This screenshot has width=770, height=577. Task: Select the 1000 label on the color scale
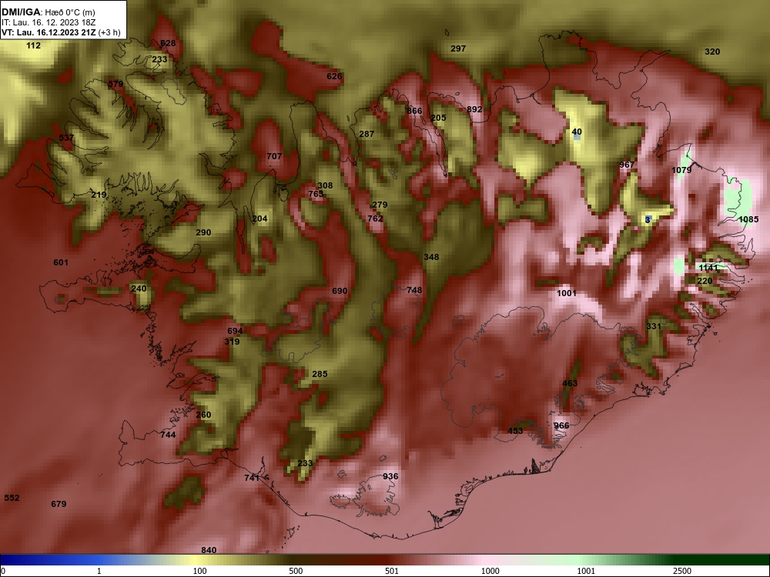[x=490, y=571]
